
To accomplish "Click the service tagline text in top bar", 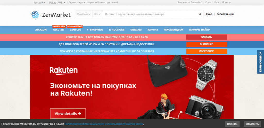I will point(93,2).
